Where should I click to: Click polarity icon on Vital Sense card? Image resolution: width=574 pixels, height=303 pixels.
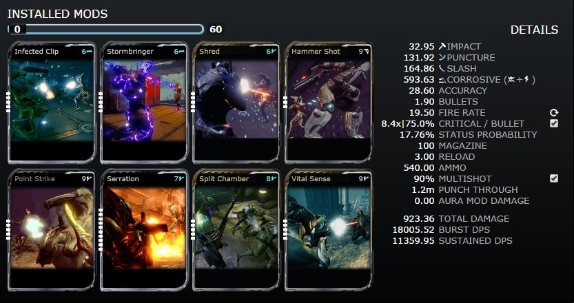[x=366, y=179]
